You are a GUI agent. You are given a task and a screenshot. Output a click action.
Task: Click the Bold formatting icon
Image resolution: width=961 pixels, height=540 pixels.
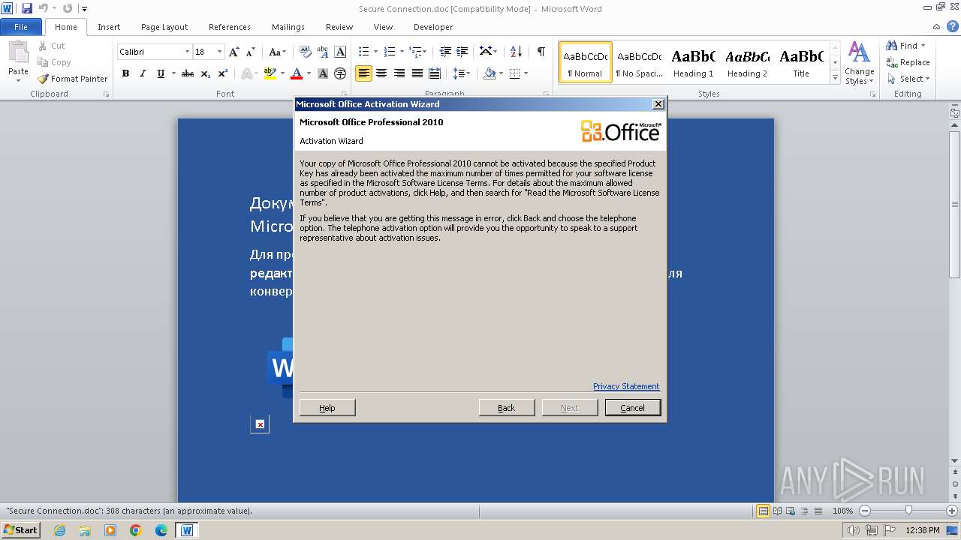coord(125,73)
